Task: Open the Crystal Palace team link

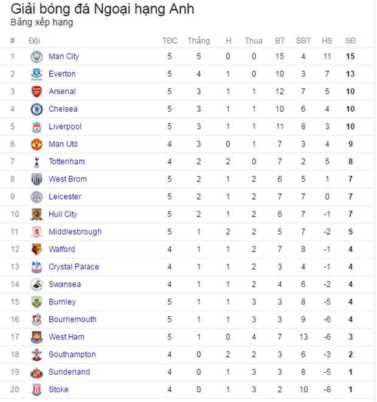Action: [x=74, y=267]
